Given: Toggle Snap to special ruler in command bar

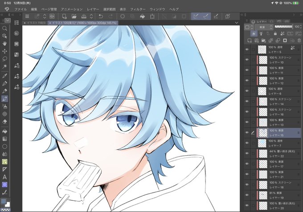Looking at the screenshot, I should coord(206,16).
